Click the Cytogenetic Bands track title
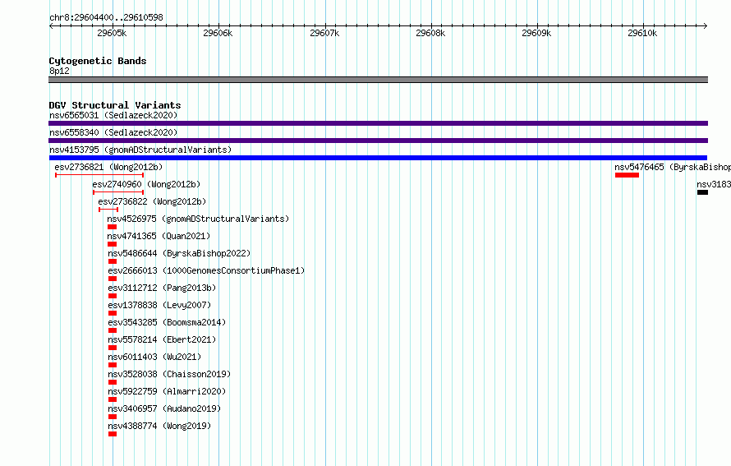 pos(98,61)
